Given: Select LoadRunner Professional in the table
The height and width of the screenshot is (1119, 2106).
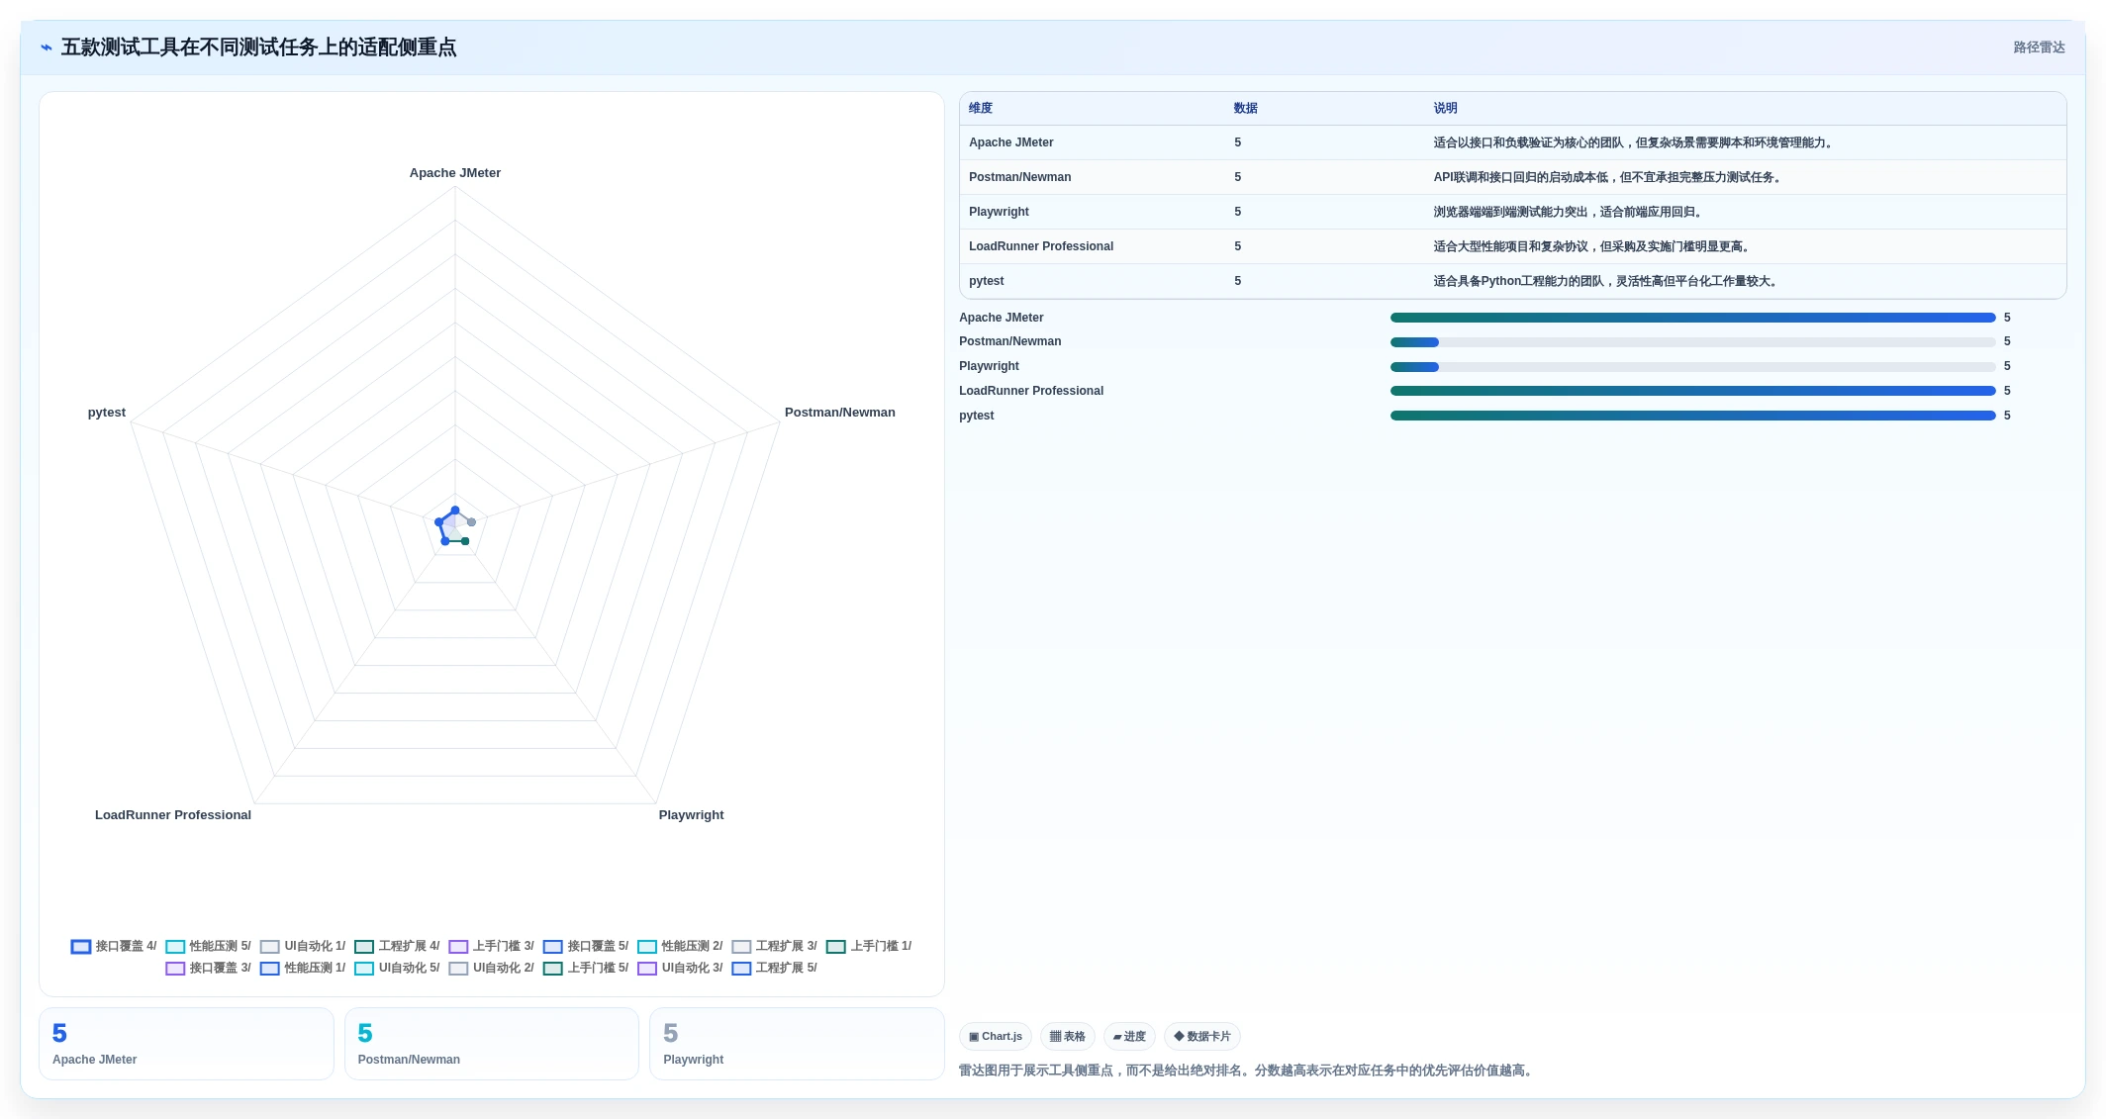Looking at the screenshot, I should 1041,246.
